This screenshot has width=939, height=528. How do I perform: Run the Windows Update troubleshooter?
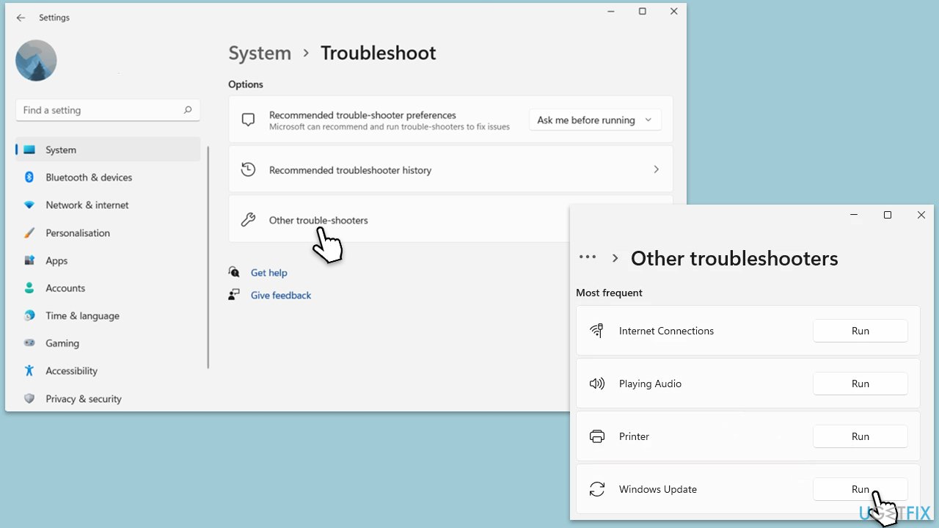pyautogui.click(x=860, y=489)
